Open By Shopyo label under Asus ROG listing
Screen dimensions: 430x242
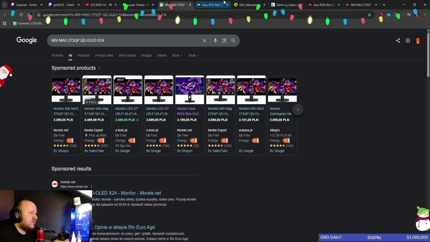click(x=185, y=151)
